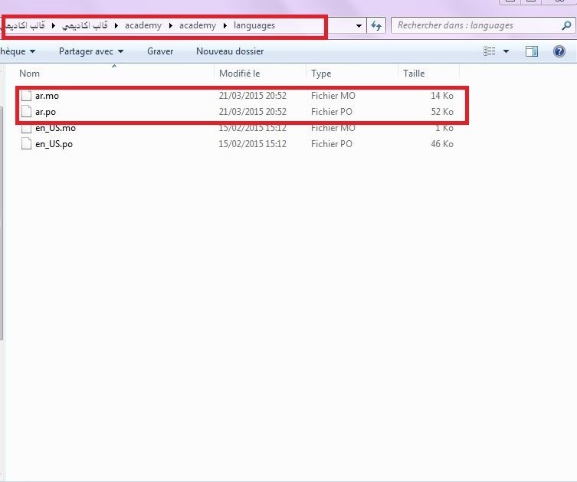The image size is (577, 482).
Task: Click the ar.po file icon
Action: [x=28, y=112]
